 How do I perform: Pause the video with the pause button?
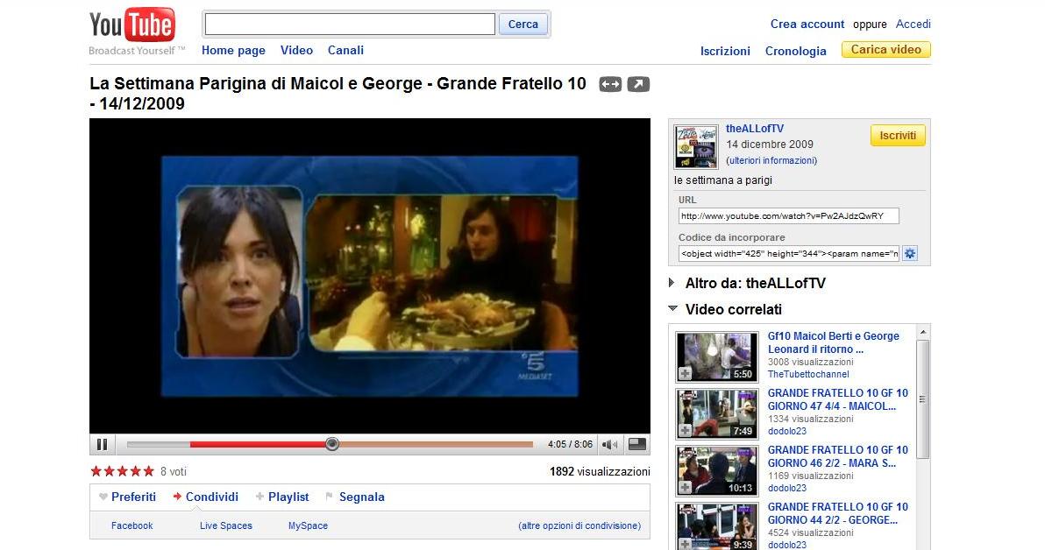(x=102, y=444)
